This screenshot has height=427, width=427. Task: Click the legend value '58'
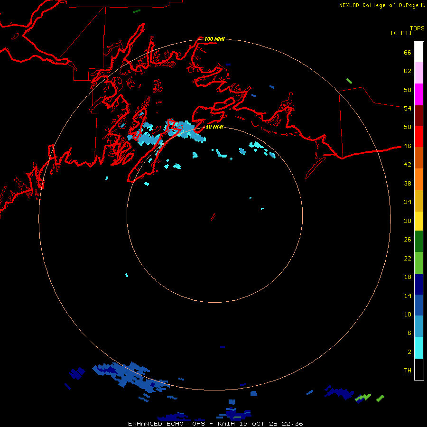(x=408, y=90)
